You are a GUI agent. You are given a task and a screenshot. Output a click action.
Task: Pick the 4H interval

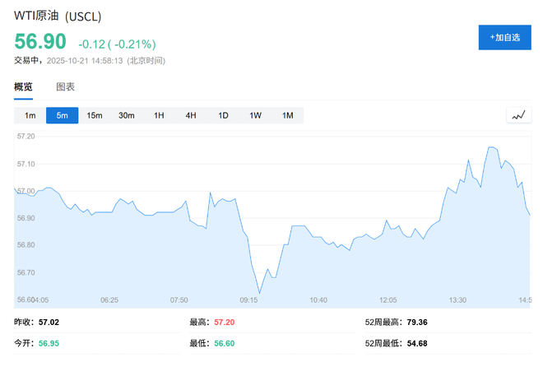(x=191, y=116)
